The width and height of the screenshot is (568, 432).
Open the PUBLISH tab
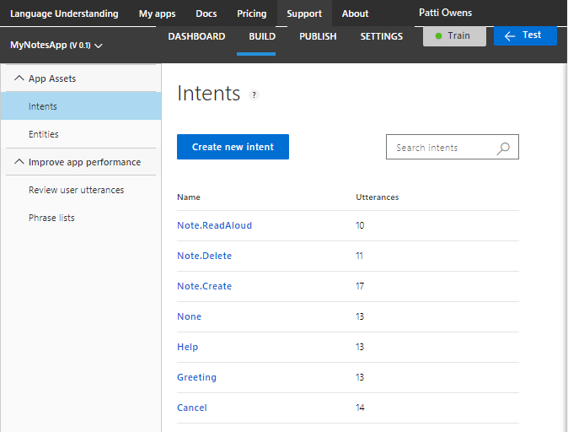(318, 36)
